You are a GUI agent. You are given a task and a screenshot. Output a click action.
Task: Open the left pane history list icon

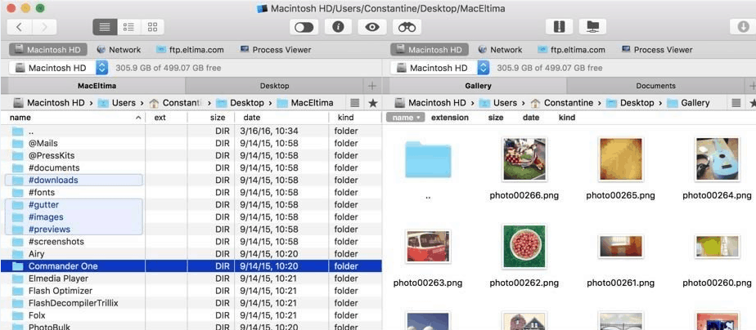coord(354,103)
